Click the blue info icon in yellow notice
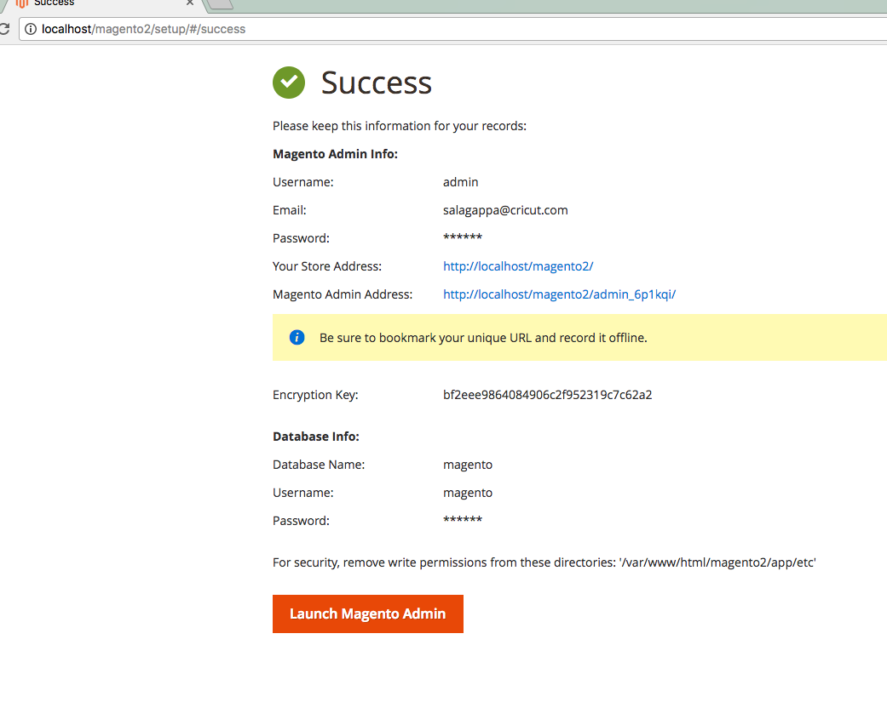Viewport: 887px width, 725px height. 297,337
